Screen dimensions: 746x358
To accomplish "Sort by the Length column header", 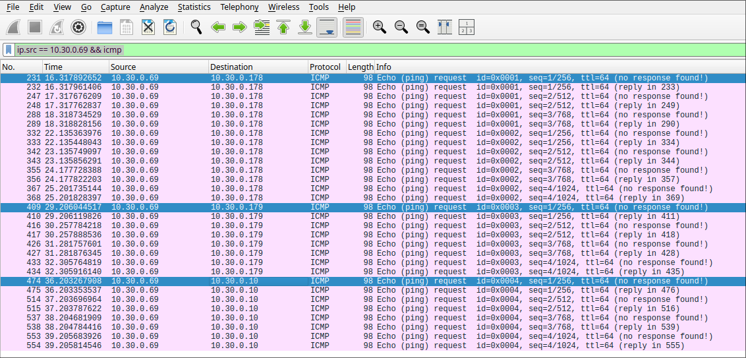I will 360,67.
